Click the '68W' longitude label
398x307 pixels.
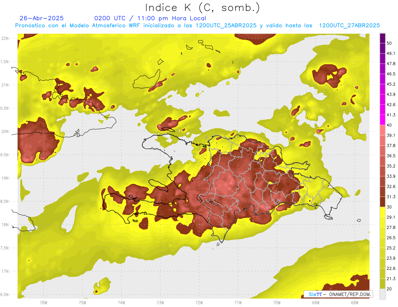coord(355,303)
